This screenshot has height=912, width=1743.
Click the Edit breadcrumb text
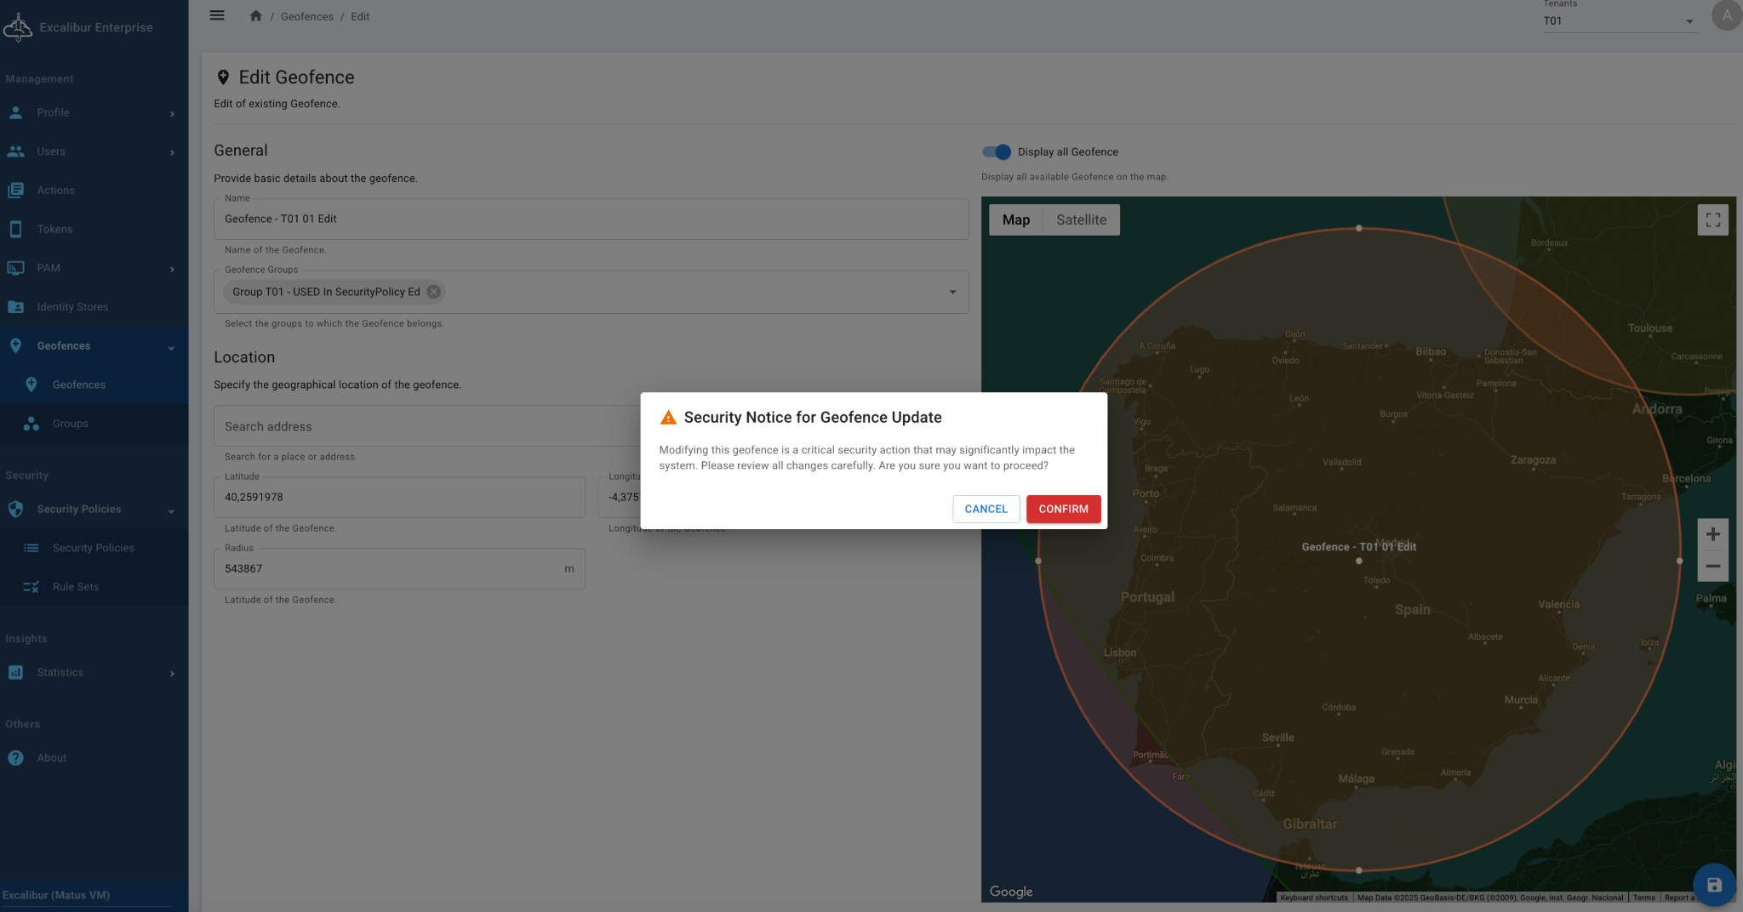360,16
